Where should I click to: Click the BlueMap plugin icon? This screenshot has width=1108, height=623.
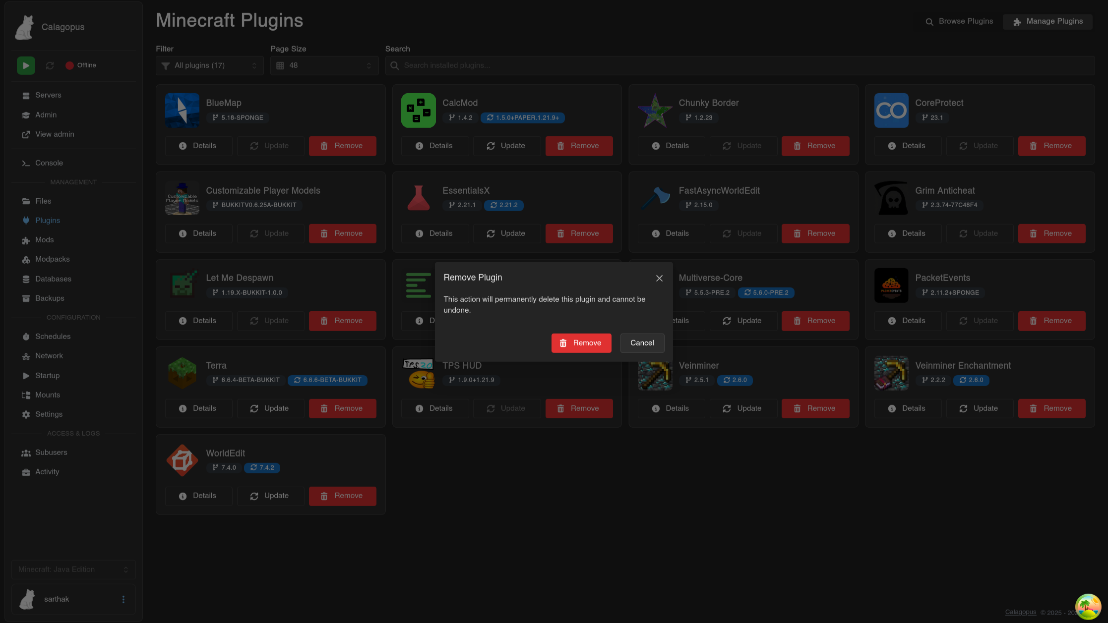(182, 111)
